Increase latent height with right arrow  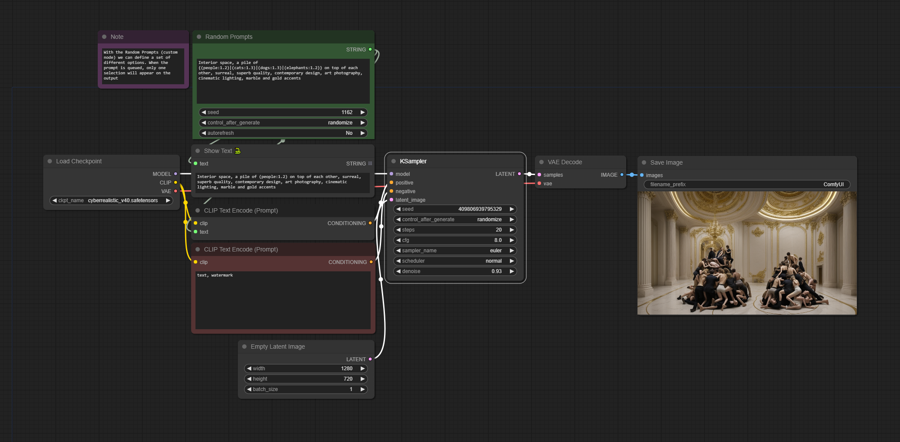(x=363, y=379)
